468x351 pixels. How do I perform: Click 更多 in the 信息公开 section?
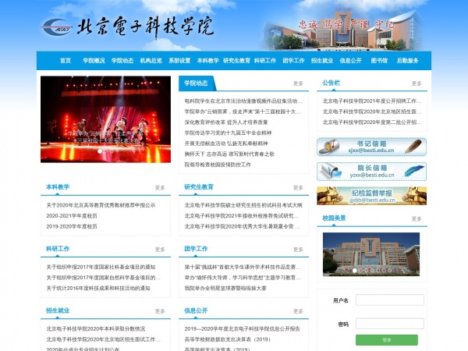[x=298, y=311]
